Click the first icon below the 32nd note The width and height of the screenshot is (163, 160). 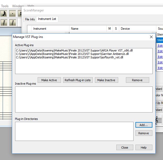coord(4,23)
